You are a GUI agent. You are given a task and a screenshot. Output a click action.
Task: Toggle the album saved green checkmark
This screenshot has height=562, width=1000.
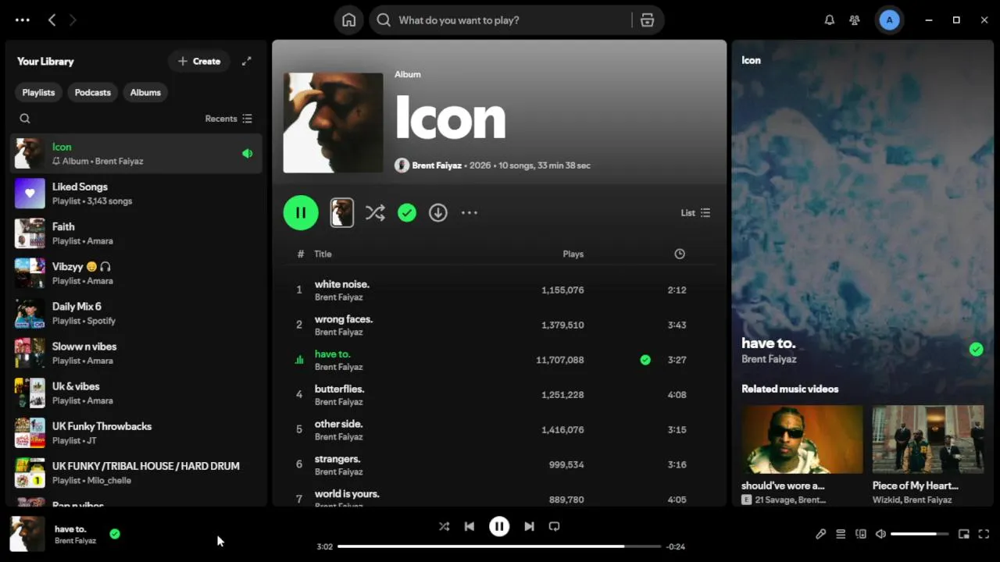point(407,212)
